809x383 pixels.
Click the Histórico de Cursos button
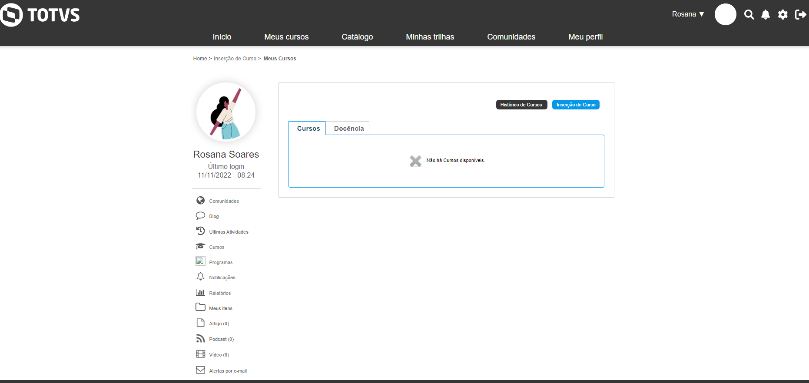tap(521, 105)
